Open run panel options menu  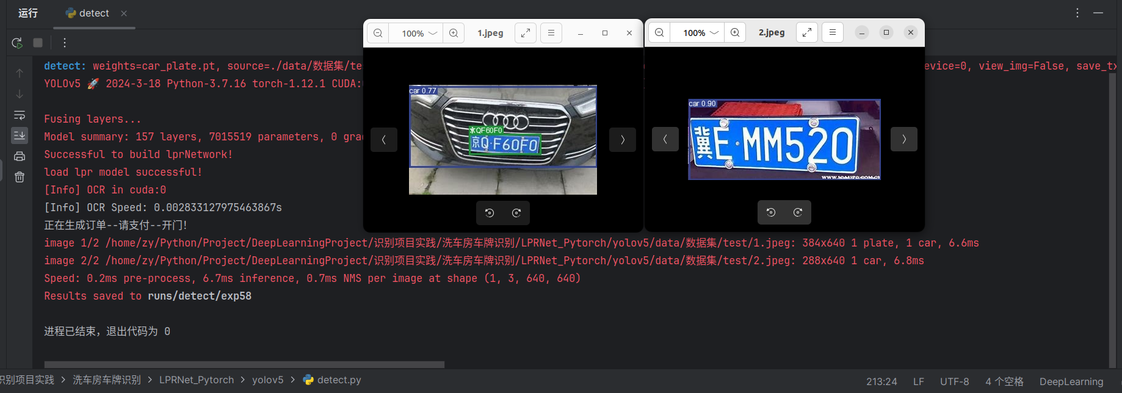(x=1077, y=13)
